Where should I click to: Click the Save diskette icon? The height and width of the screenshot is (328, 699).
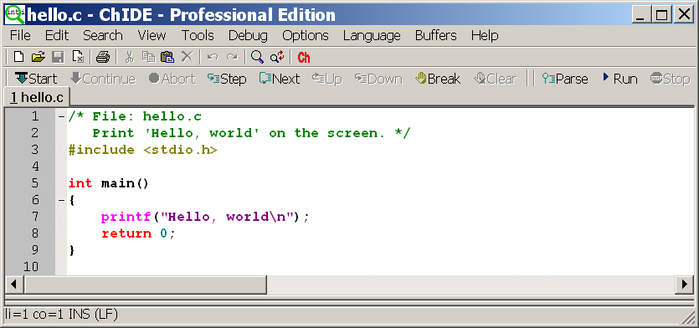(59, 57)
